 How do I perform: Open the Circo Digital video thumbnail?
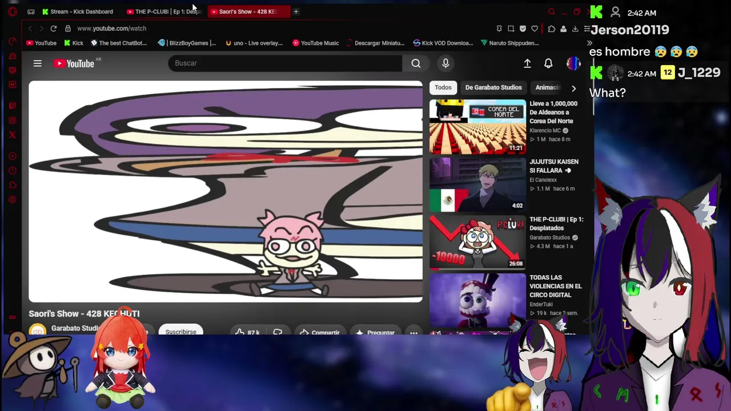(x=477, y=300)
